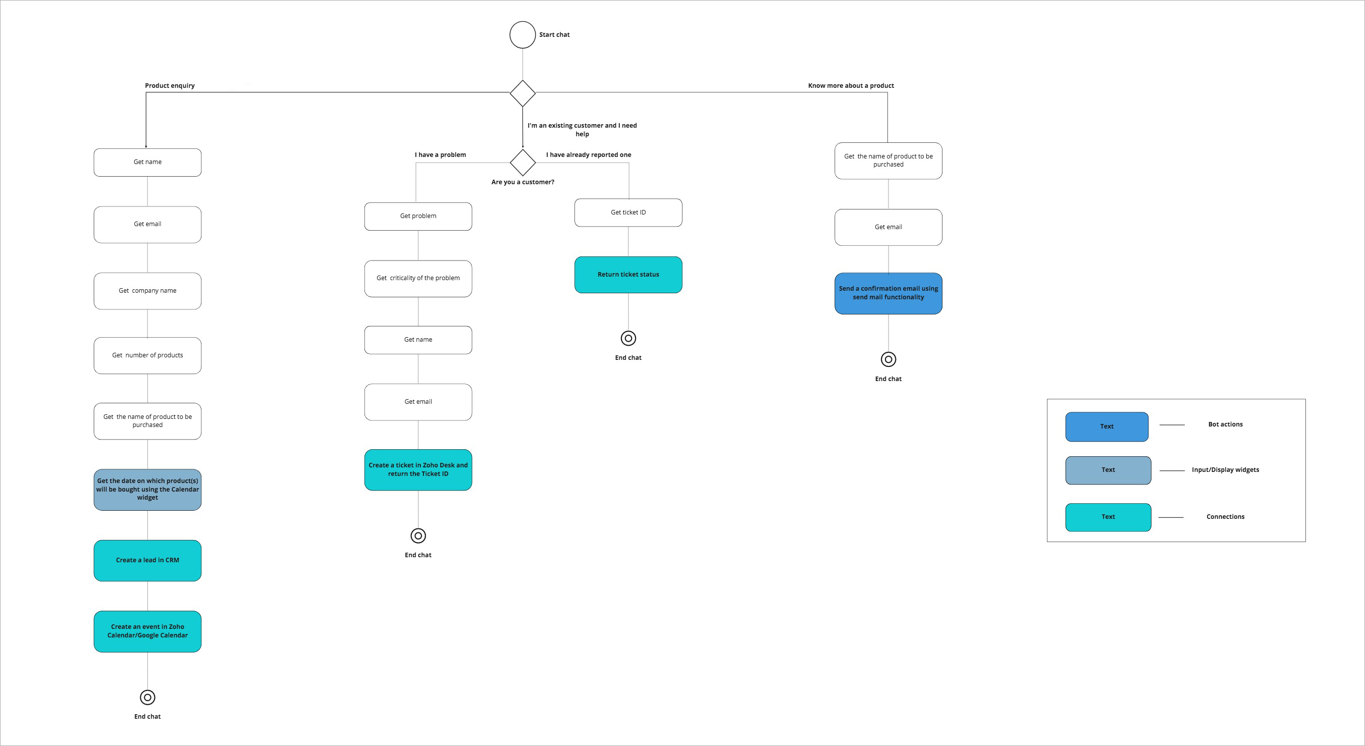This screenshot has width=1365, height=746.
Task: Click the Get ticket ID input field node
Action: [629, 214]
